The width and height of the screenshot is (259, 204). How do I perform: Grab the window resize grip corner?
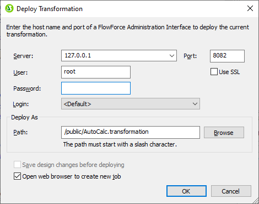256,201
